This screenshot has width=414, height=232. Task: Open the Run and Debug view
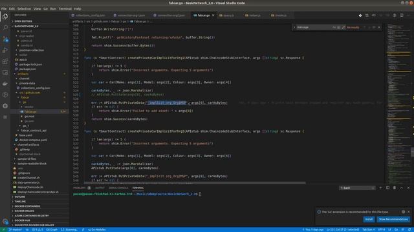pos(5,50)
